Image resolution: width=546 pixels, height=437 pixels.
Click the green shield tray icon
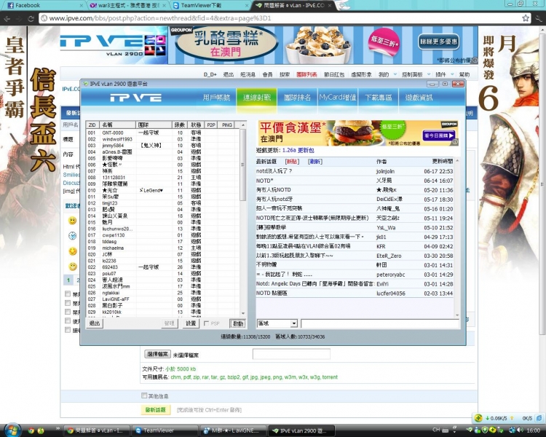pyautogui.click(x=484, y=430)
